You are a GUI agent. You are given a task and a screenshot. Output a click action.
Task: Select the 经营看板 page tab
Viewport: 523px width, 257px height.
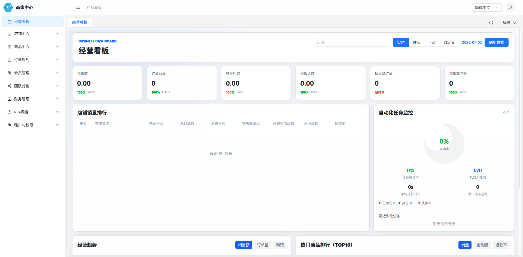[x=80, y=22]
